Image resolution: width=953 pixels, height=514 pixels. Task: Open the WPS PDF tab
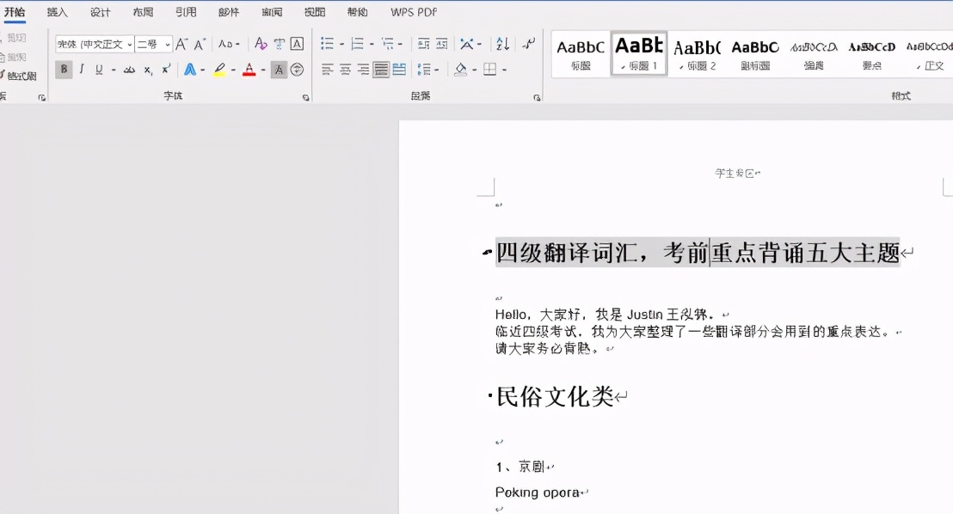pos(413,11)
